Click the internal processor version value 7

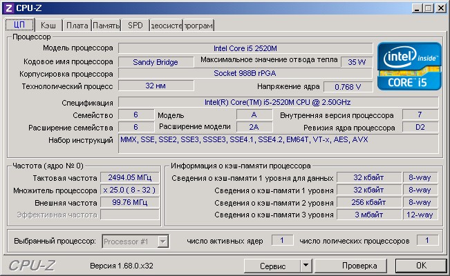coord(420,115)
